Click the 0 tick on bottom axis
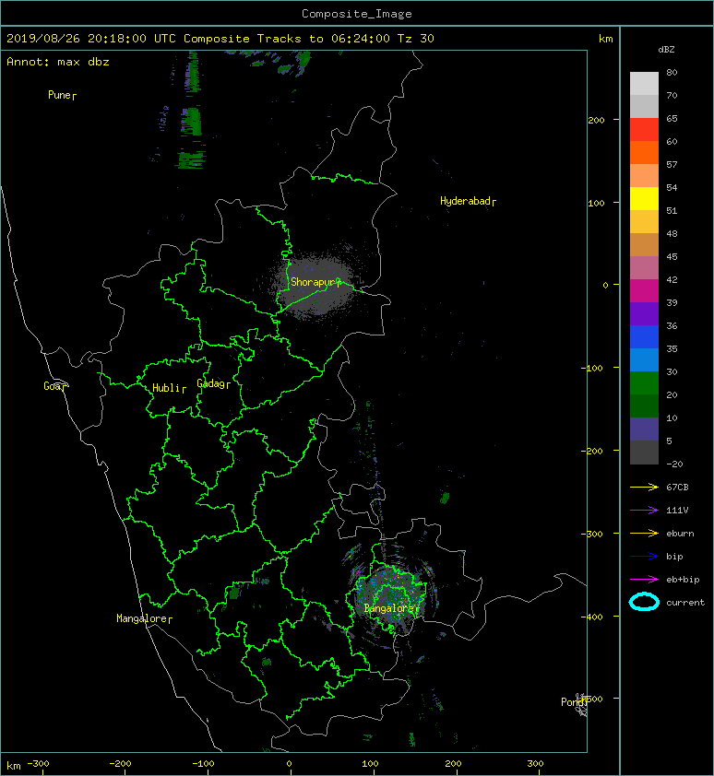714x776 pixels. tap(290, 764)
